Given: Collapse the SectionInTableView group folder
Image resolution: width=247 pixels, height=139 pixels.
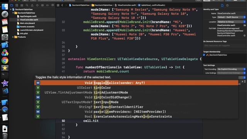Looking at the screenshot, I should pos(13,13).
